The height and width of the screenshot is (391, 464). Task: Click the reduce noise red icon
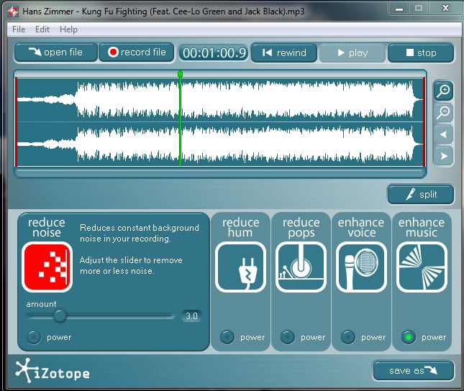click(47, 267)
